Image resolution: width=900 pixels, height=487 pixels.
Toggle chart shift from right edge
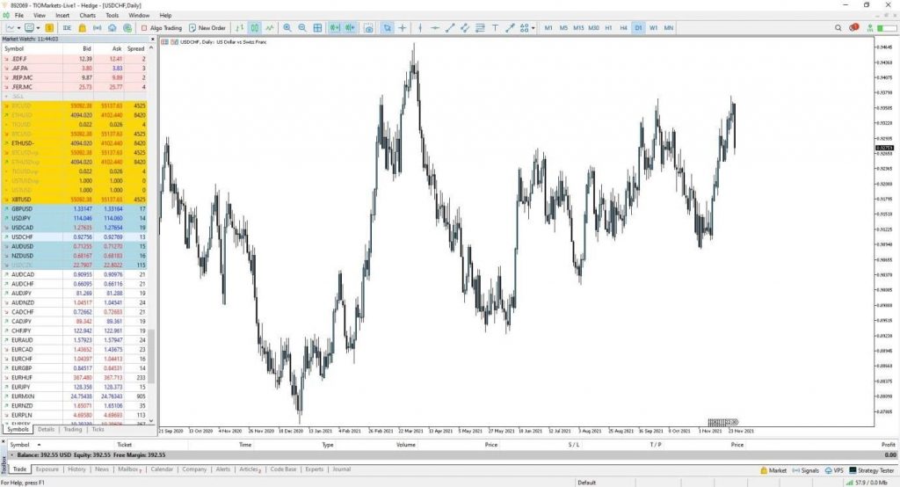[350, 27]
